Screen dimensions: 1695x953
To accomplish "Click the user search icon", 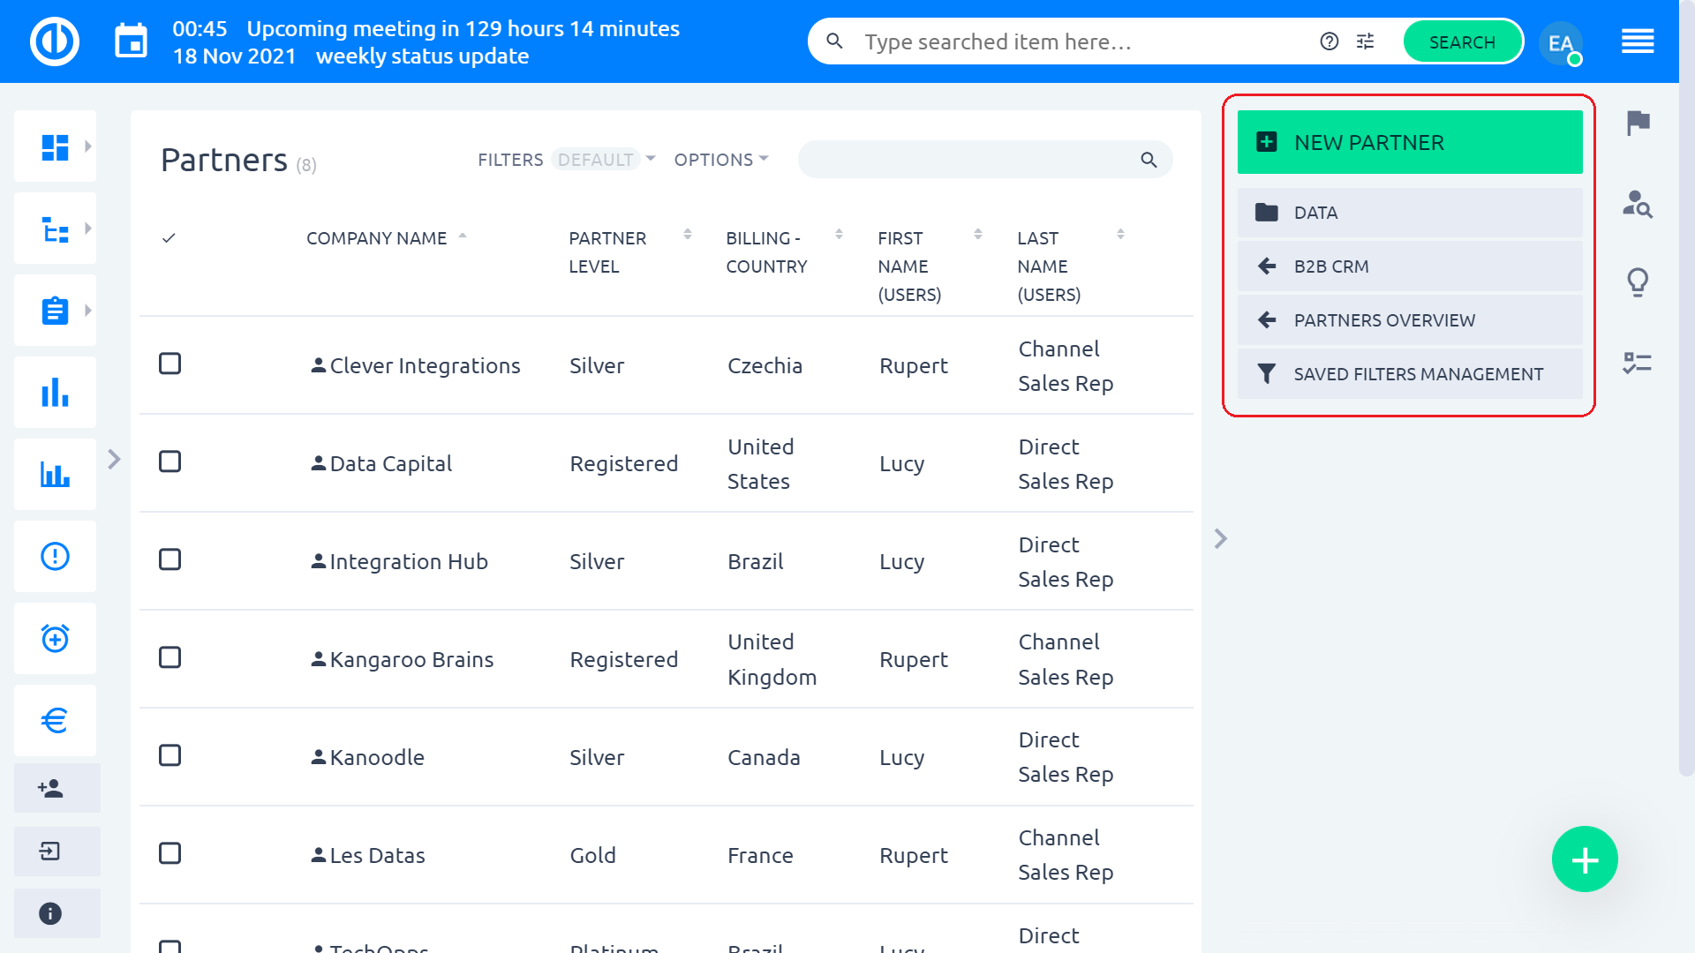I will tap(1638, 204).
